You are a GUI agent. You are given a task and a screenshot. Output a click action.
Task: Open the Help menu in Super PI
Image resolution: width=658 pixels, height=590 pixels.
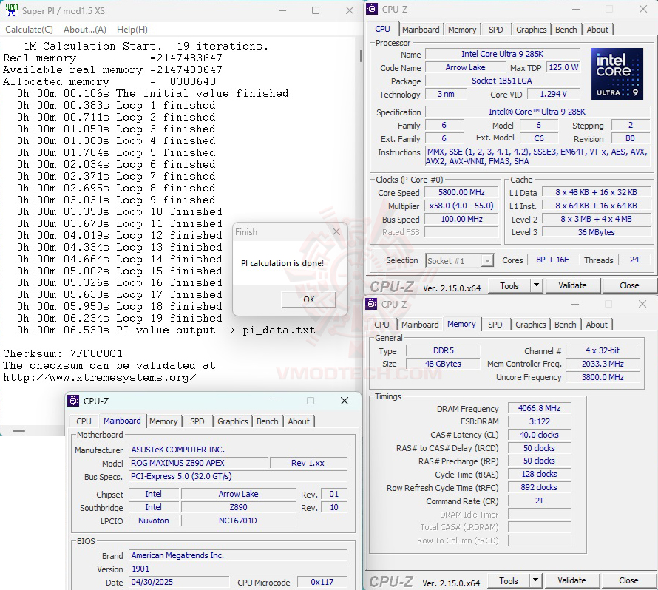[x=131, y=29]
